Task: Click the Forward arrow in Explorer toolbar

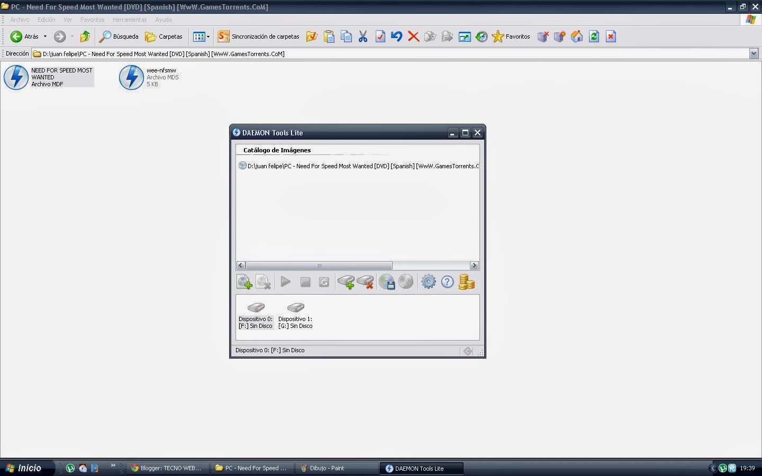Action: 60,36
